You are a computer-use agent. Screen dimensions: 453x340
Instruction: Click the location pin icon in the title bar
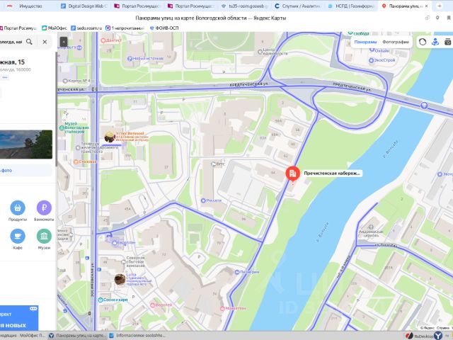(x=437, y=18)
